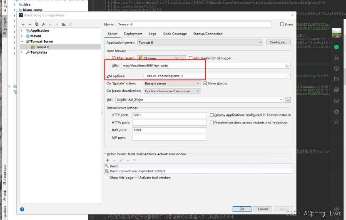Screen dimensions: 346x220
Task: Select Build 'rpt-web:war exploded' artifact row
Action: click(x=199, y=171)
